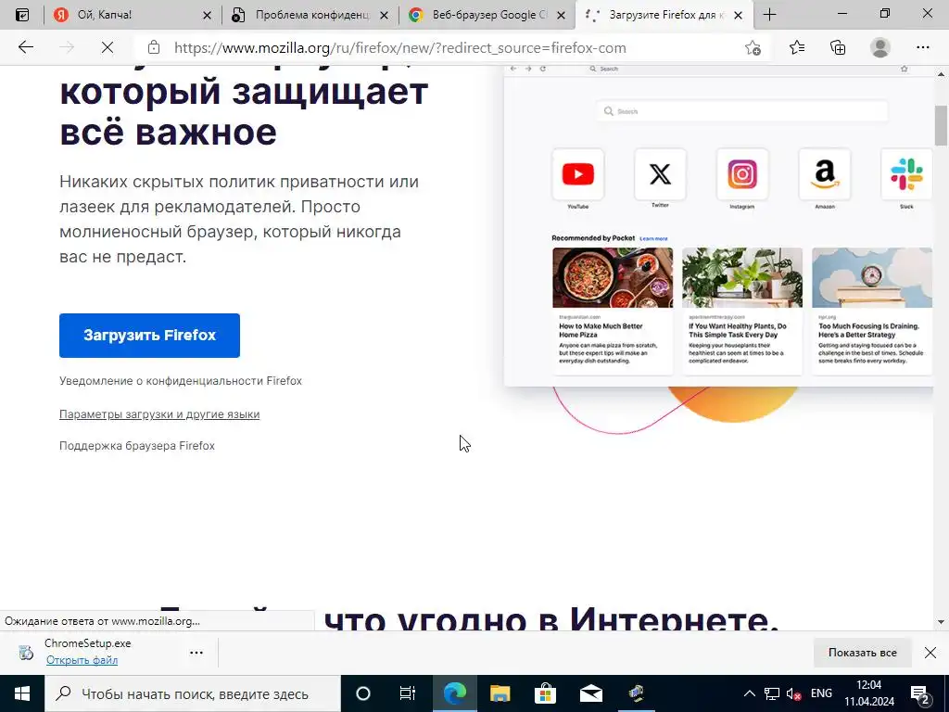Open Параметры загрузки и другие языки
Viewport: 949px width, 712px height.
point(159,414)
